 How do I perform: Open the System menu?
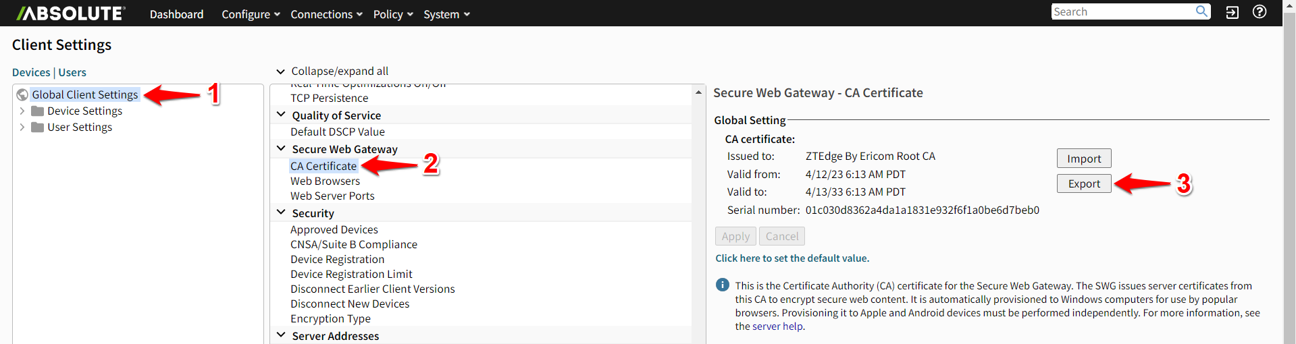[446, 14]
